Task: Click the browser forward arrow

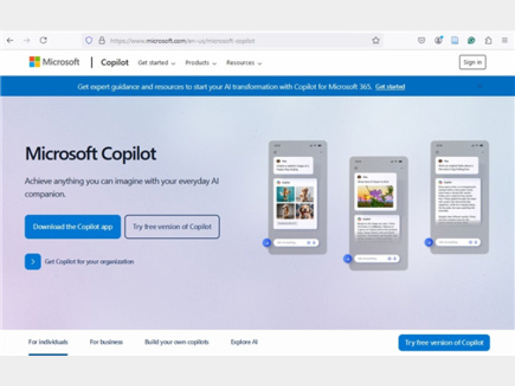Action: [27, 41]
